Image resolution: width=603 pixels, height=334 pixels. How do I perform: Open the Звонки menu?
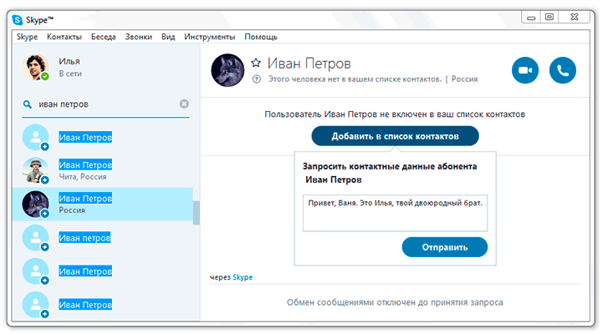[139, 37]
